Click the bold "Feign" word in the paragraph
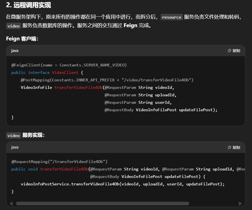The width and height of the screenshot is (252, 210). tap(130, 26)
